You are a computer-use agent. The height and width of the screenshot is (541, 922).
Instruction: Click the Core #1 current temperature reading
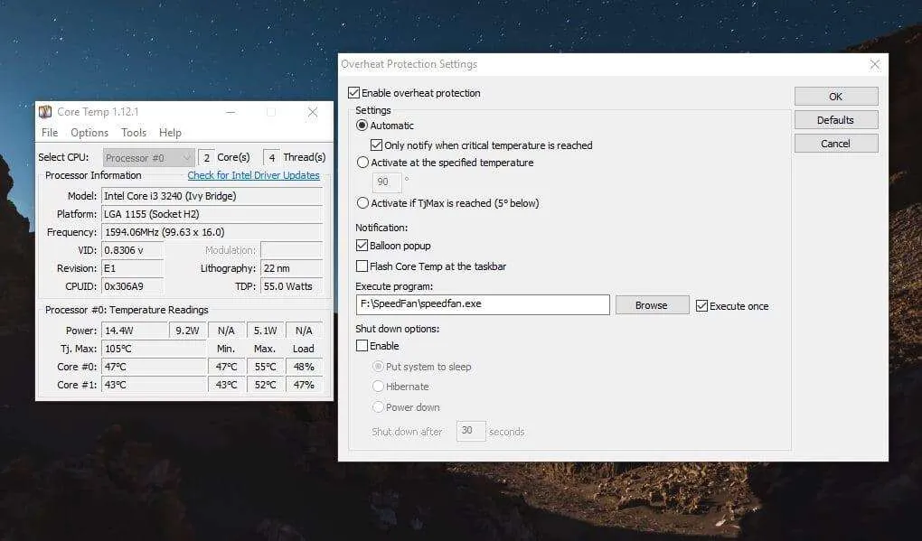pyautogui.click(x=154, y=386)
